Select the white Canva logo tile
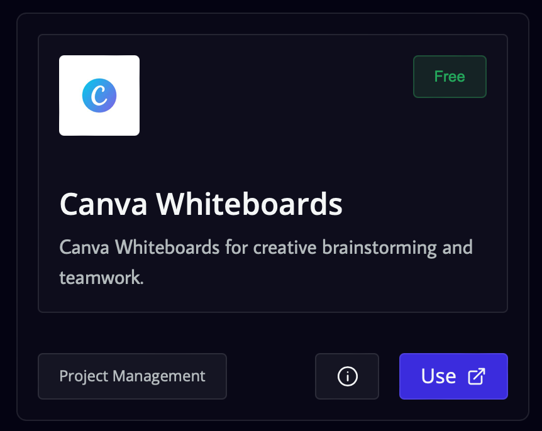This screenshot has height=431, width=542. pos(99,95)
